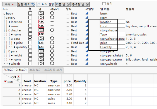Click the fill circle icon in story.para row
This screenshot has height=109, width=157.
[x=52, y=51]
